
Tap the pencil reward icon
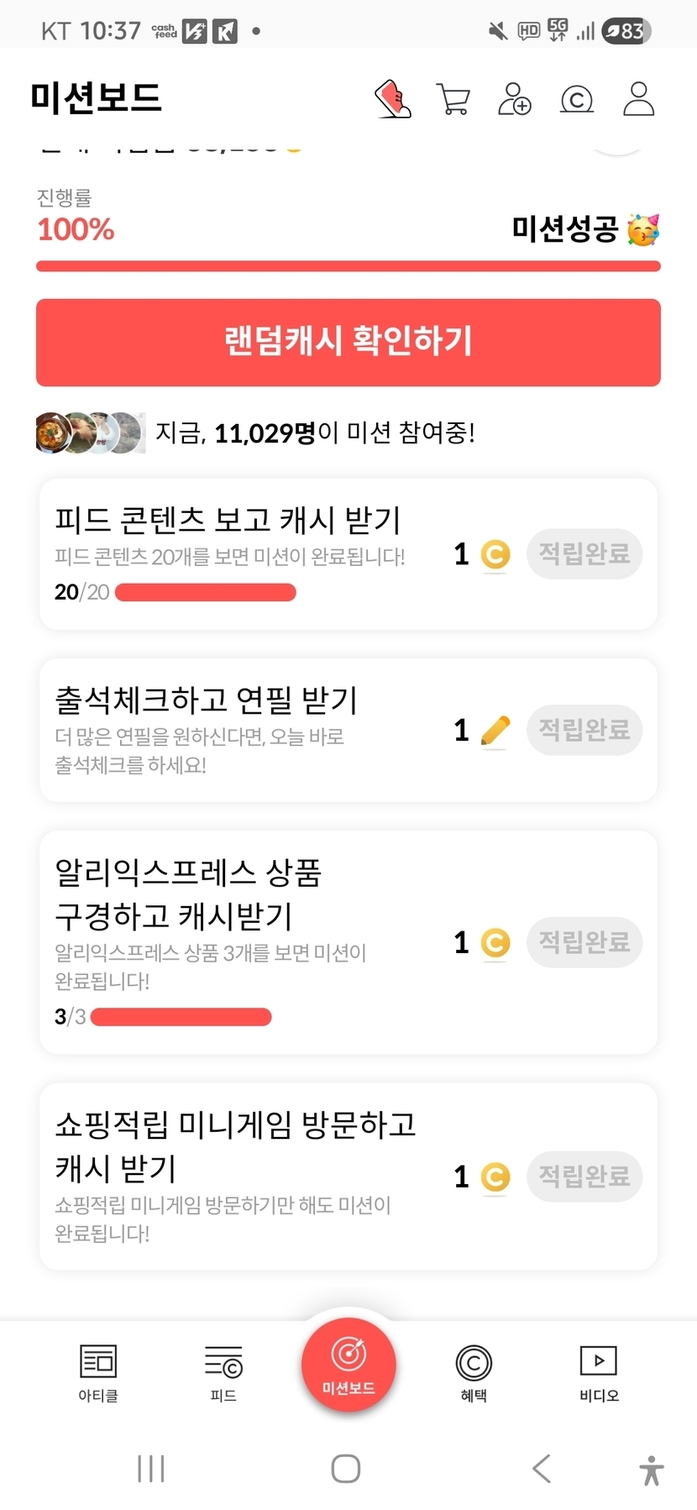[x=495, y=730]
